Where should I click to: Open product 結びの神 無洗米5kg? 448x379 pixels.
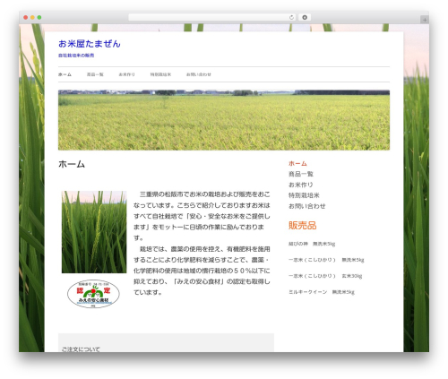coord(312,244)
